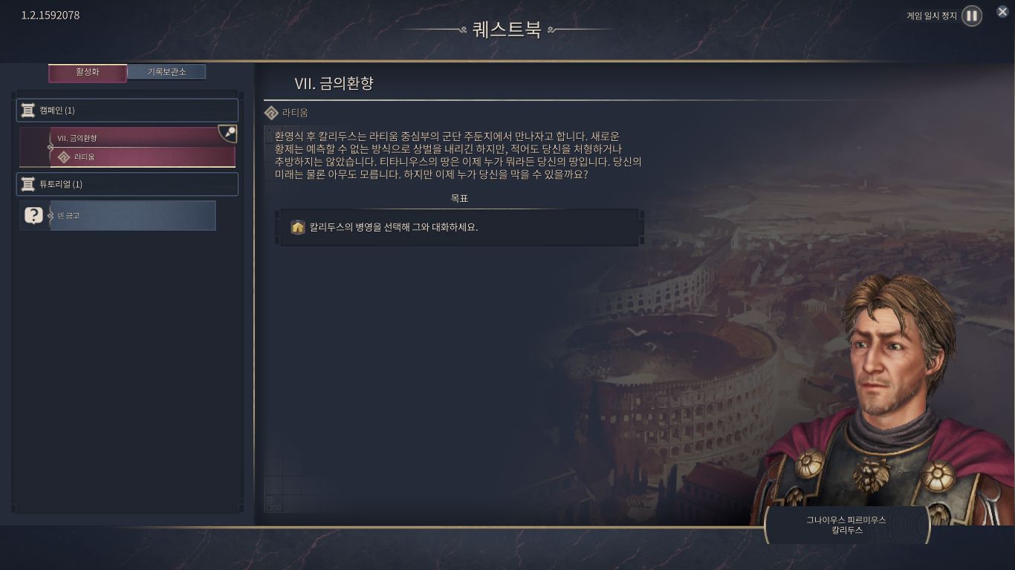This screenshot has width=1015, height=570.
Task: Close the 퀘스트북 window
Action: click(x=1002, y=11)
